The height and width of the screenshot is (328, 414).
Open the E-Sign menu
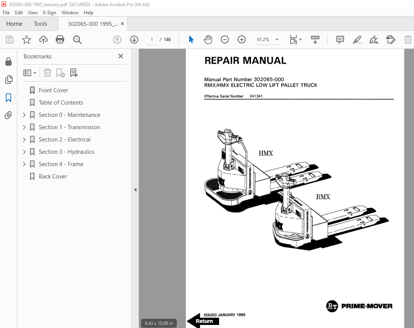49,12
